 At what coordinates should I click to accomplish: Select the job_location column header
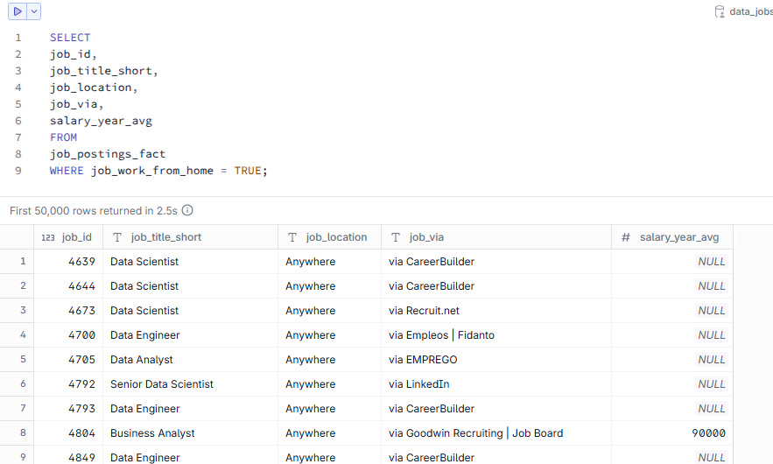329,237
